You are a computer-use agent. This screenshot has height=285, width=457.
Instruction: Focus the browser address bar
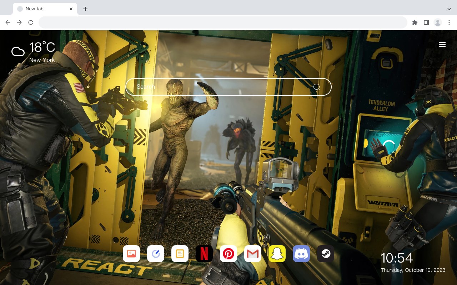tap(223, 22)
